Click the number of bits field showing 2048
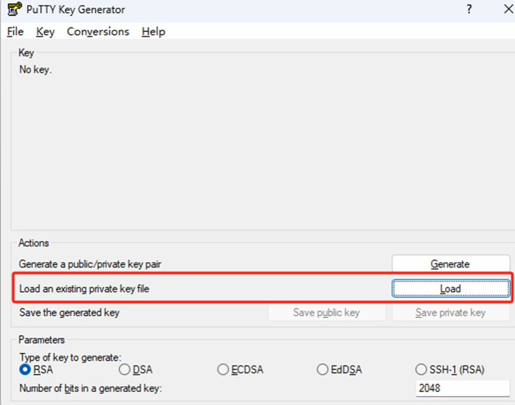Viewport: 515px width, 405px height. click(462, 388)
